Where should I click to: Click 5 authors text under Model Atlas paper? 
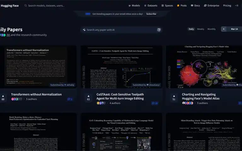point(202,103)
